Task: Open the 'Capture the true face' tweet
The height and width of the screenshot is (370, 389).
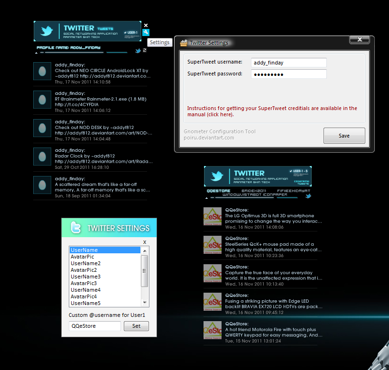Action: tap(273, 276)
